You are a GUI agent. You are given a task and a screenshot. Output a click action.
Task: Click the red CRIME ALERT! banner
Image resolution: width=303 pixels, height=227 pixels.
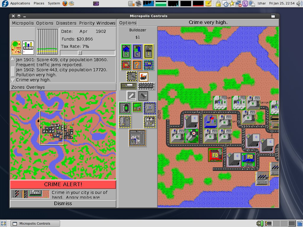click(x=63, y=184)
